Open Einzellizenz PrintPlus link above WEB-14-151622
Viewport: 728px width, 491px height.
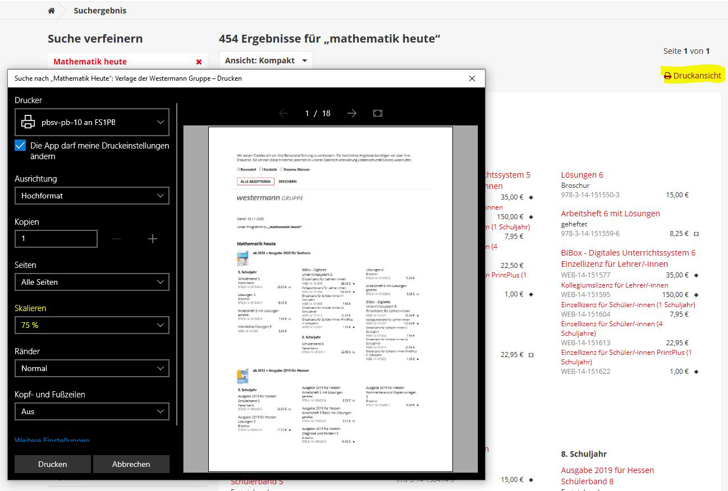[626, 357]
